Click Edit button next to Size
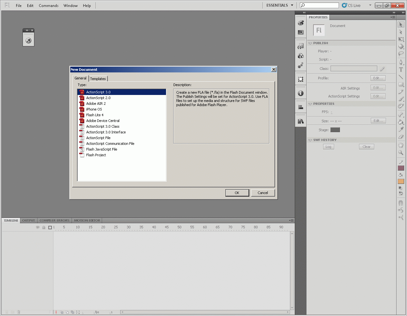407x316 pixels. [378, 121]
